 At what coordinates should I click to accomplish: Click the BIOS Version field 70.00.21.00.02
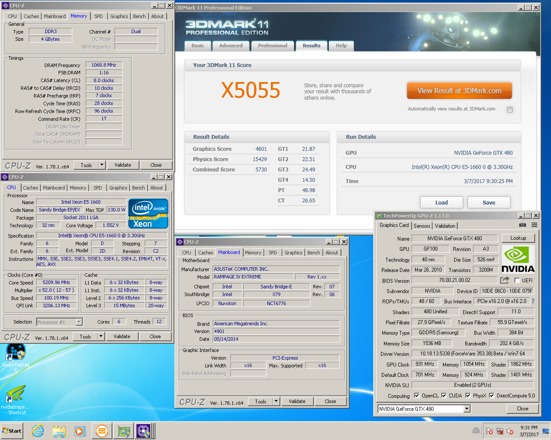[x=455, y=280]
